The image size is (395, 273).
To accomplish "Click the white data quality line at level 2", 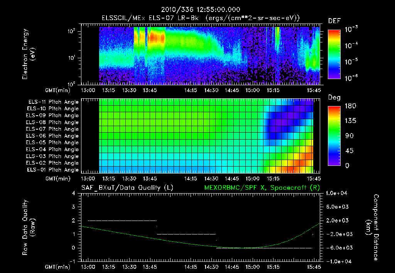I will pos(122,221).
